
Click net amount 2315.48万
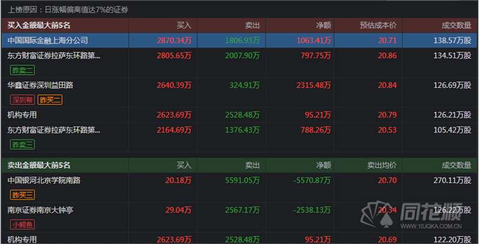314,85
